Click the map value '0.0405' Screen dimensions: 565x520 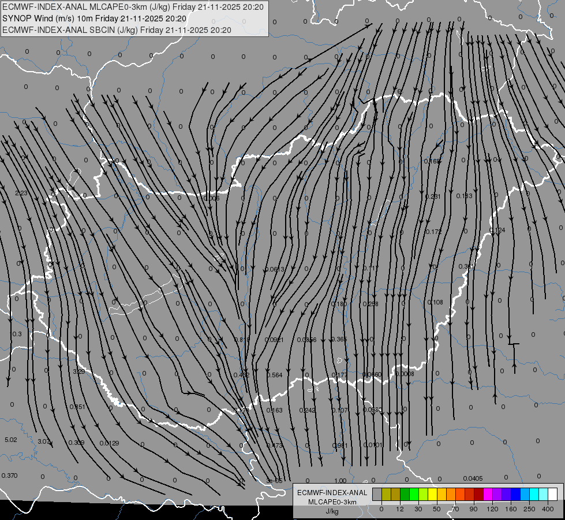[x=473, y=478]
